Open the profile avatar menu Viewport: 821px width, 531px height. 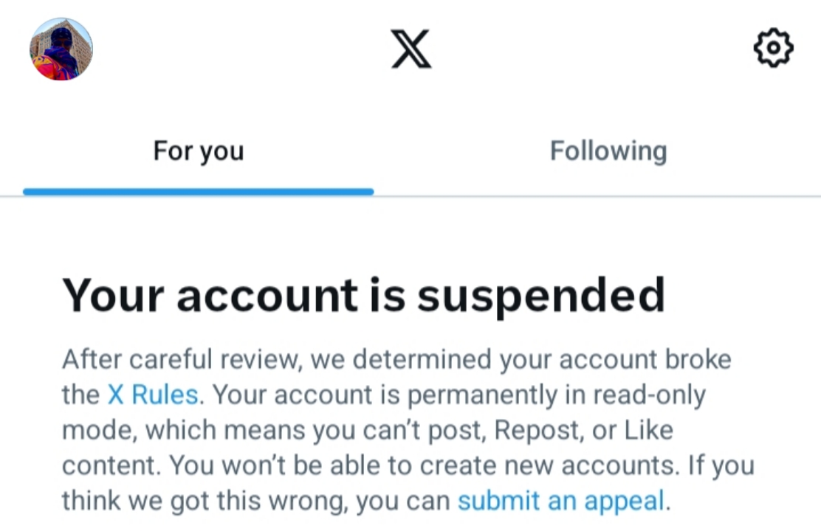tap(61, 49)
